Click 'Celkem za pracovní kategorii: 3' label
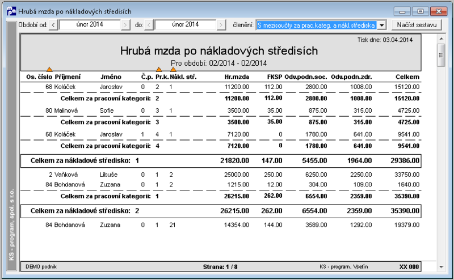 click(x=110, y=122)
